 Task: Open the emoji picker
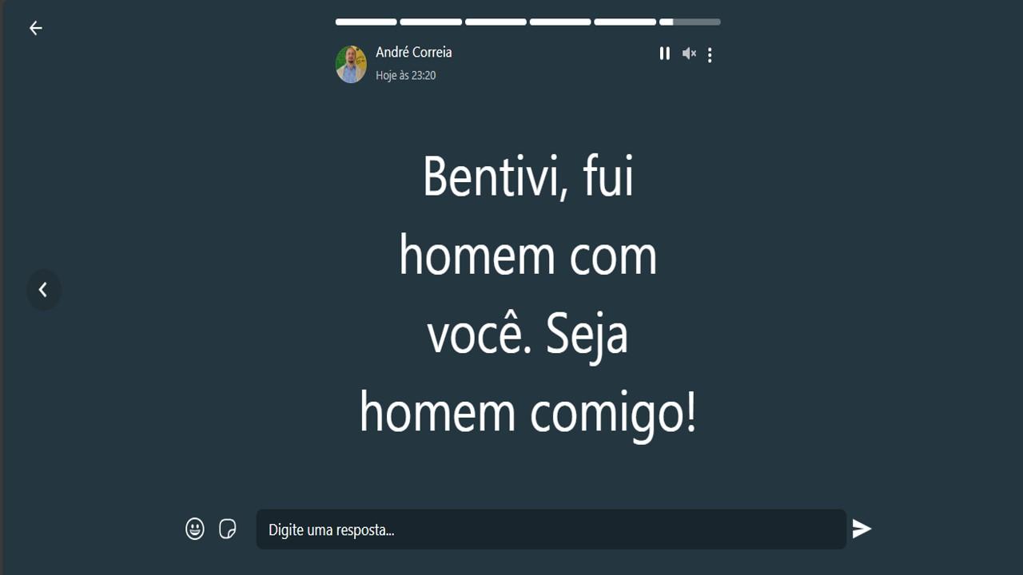click(x=195, y=529)
